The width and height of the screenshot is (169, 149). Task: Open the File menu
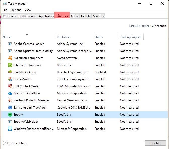(x=5, y=10)
